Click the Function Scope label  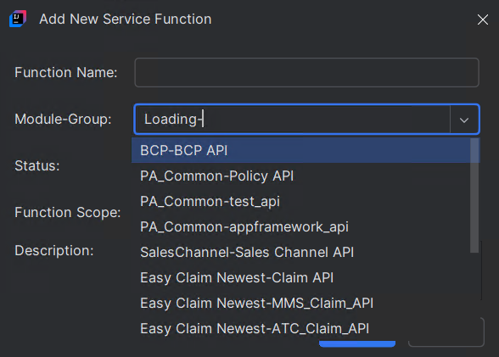[68, 212]
